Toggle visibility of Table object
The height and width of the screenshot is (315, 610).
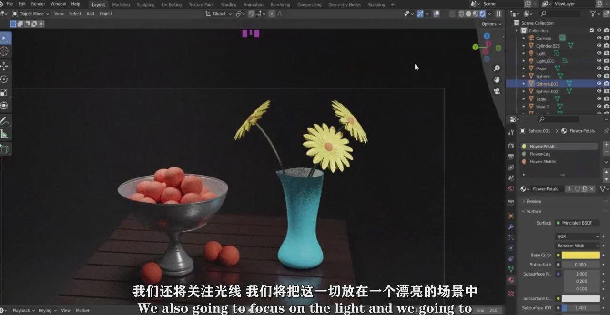click(599, 99)
